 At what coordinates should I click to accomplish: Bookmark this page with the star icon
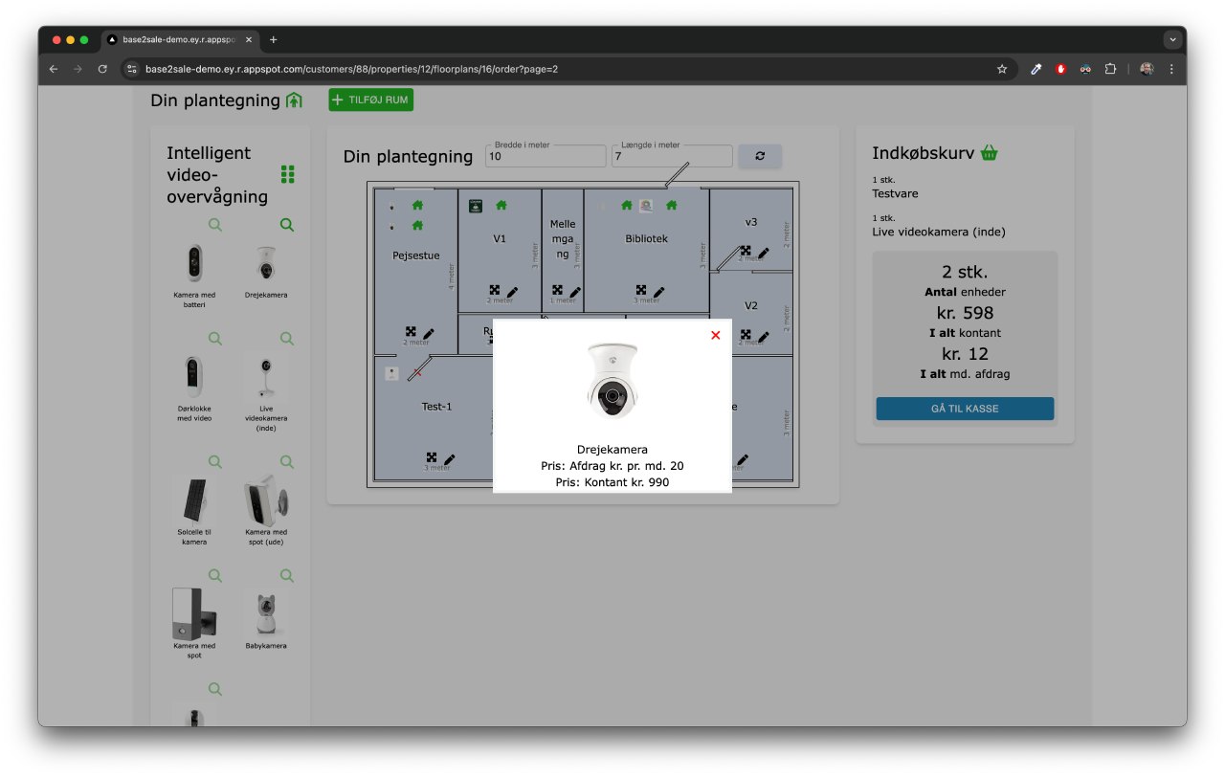(x=1002, y=69)
